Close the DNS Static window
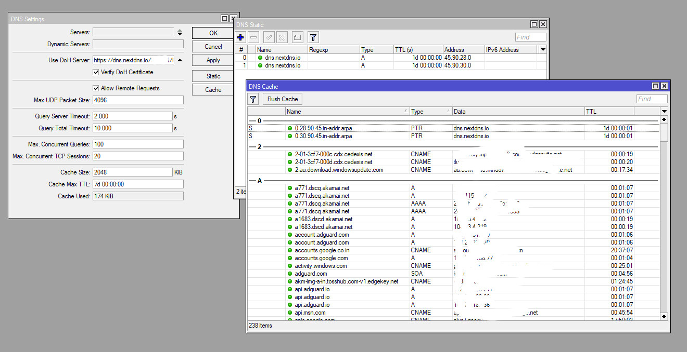This screenshot has height=352, width=687. coord(543,24)
